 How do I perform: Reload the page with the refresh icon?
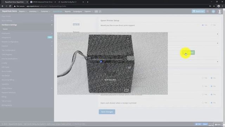(10, 6)
